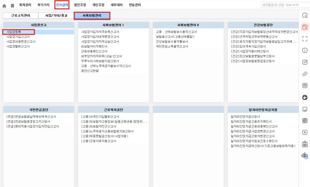This screenshot has height=187, width=310.
Task: Open 보험료신고서(고용산재통합)
Action: tap(175, 36)
